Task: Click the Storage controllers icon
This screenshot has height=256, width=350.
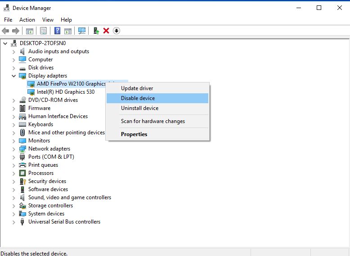Action: click(x=22, y=206)
